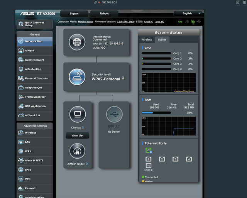247x198 pixels.
Task: Open Quick Internet Setup wizard
Action: click(34, 24)
